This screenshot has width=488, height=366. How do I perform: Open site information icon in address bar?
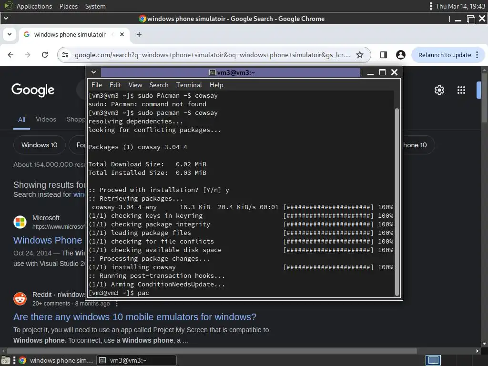tap(65, 55)
